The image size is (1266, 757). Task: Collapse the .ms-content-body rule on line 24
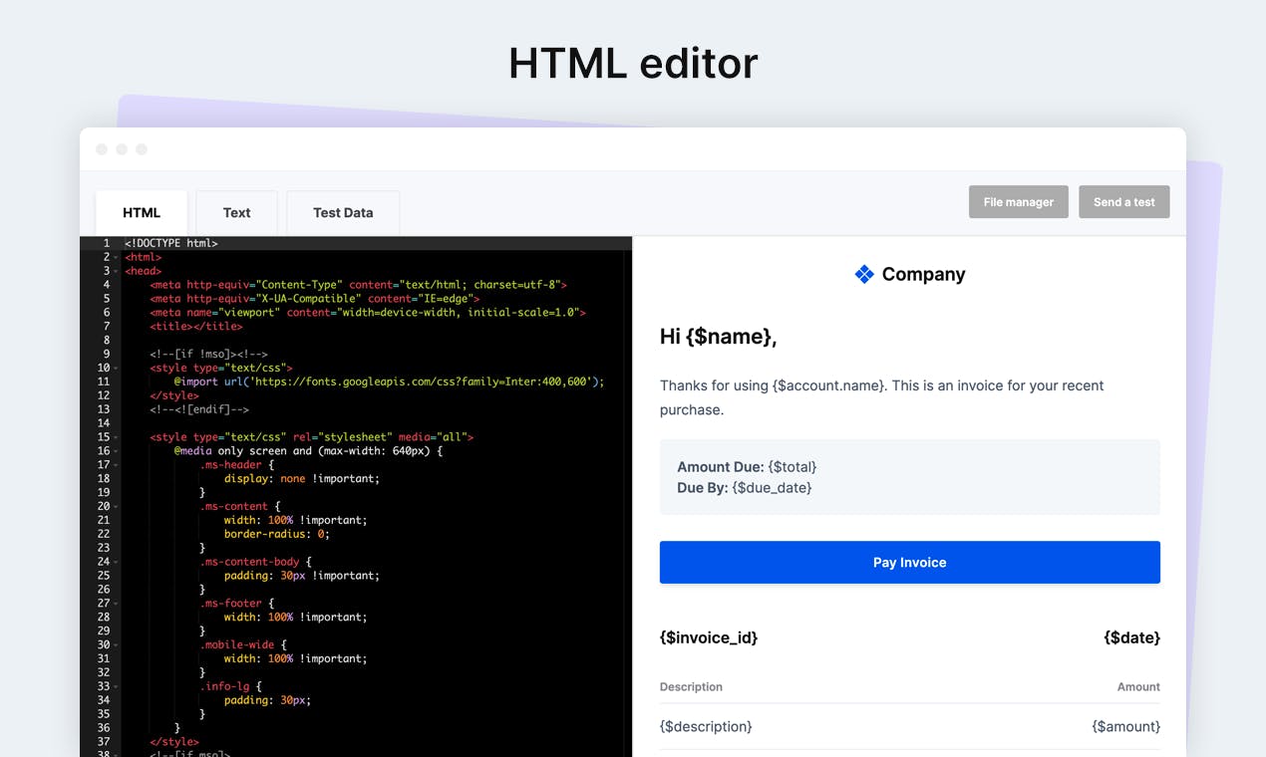[116, 562]
